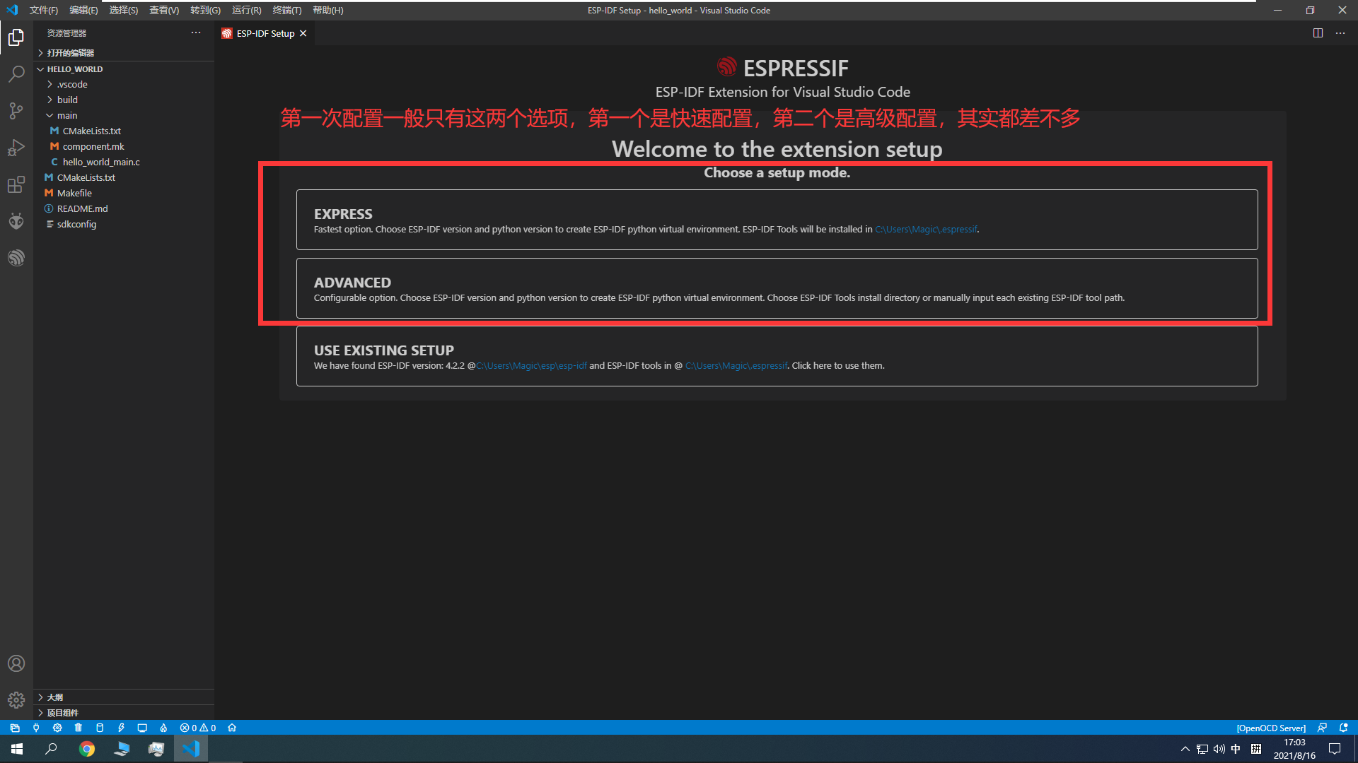Open hello_world_main.c file

(x=100, y=162)
